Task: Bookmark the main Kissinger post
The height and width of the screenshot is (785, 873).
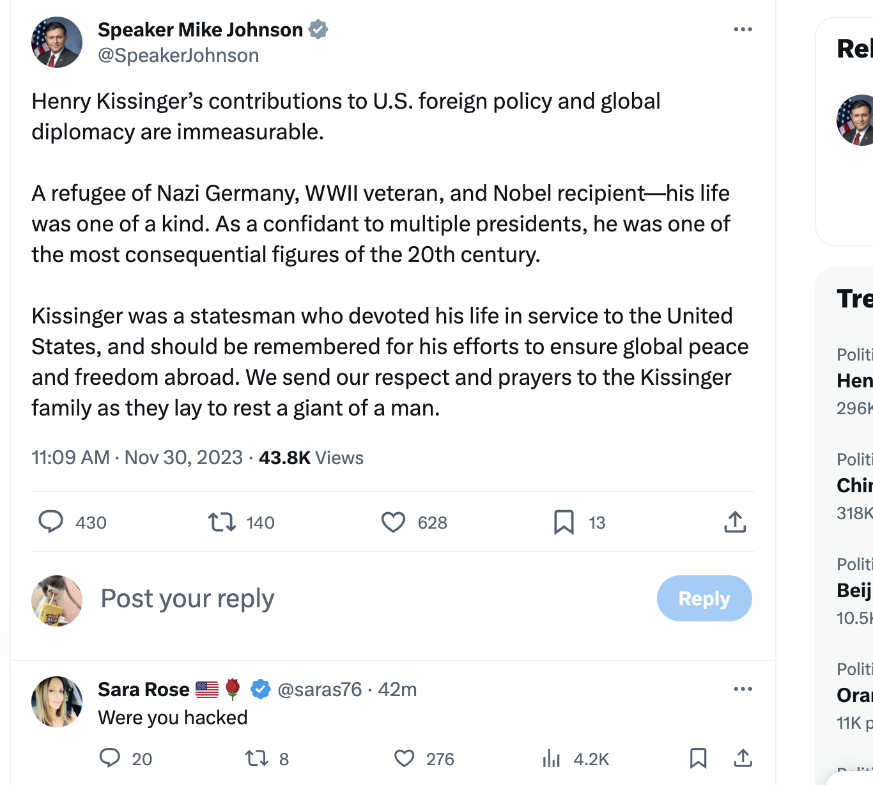Action: 564,522
